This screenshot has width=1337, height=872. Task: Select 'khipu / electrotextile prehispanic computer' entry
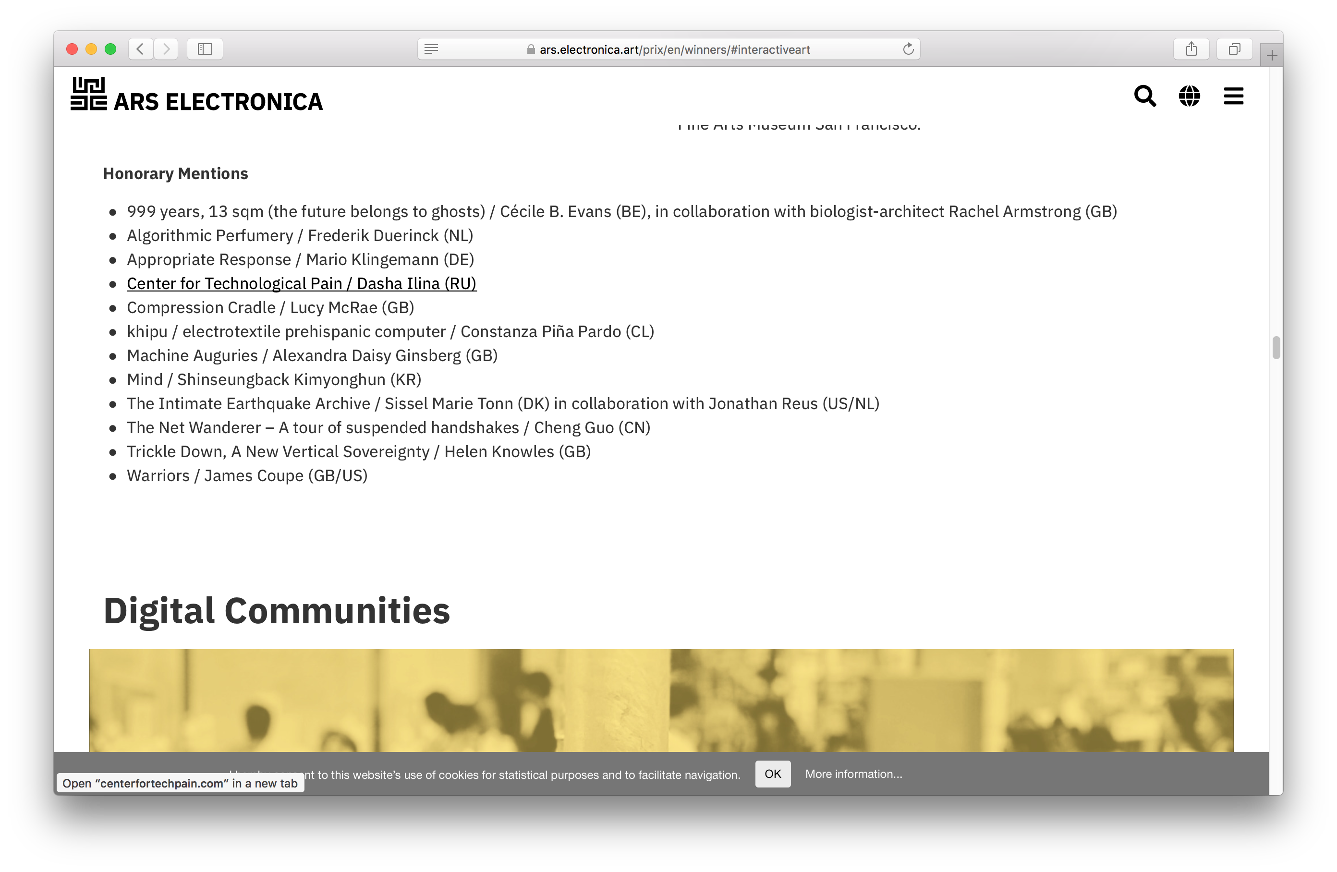coord(390,332)
